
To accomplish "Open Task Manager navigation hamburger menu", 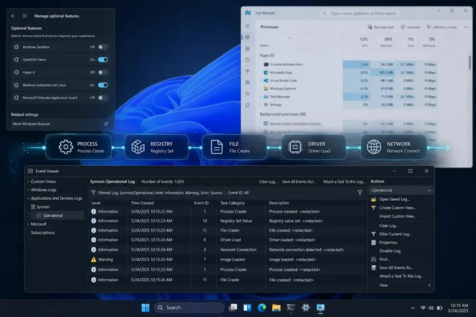I will pyautogui.click(x=247, y=26).
